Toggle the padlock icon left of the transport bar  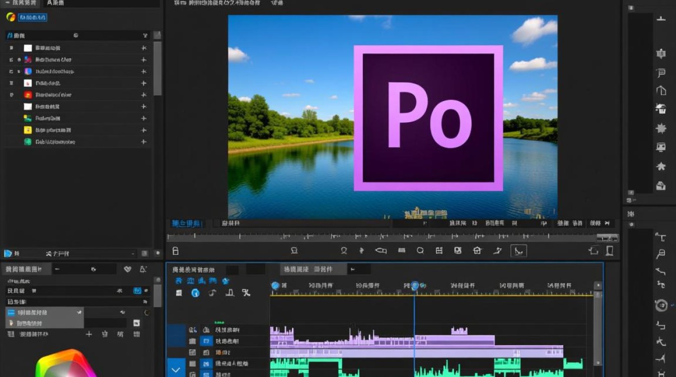click(x=175, y=251)
